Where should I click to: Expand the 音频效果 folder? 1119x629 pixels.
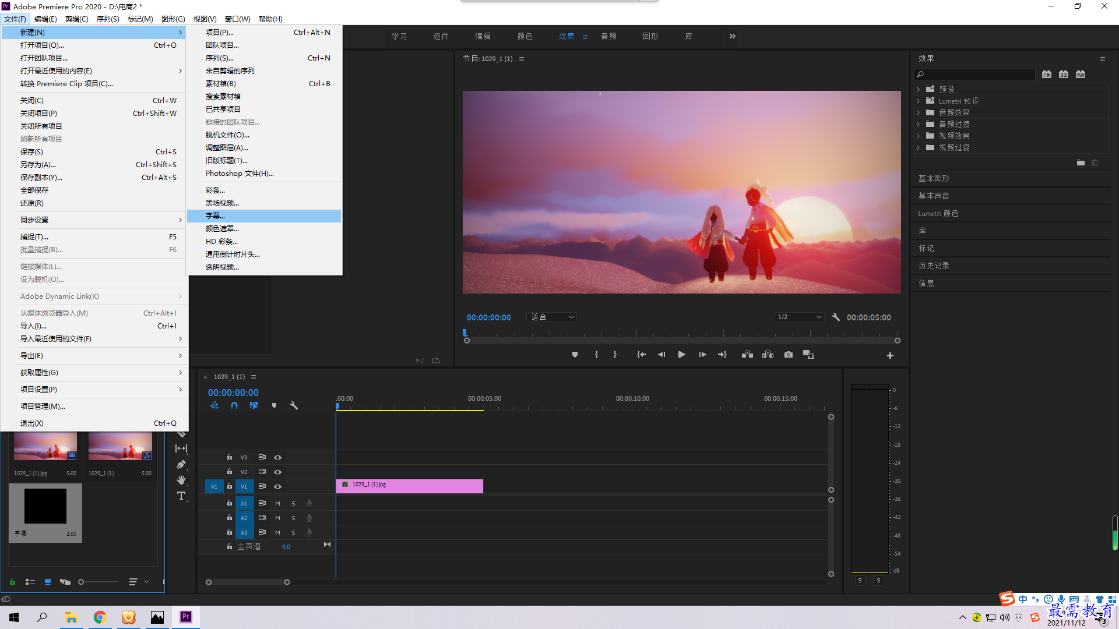click(918, 112)
